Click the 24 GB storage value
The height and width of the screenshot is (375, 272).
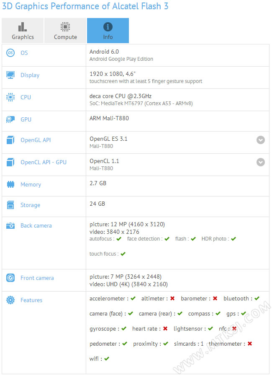(97, 204)
